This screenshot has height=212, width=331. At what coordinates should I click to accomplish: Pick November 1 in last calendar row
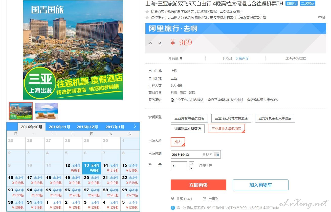(54, 205)
